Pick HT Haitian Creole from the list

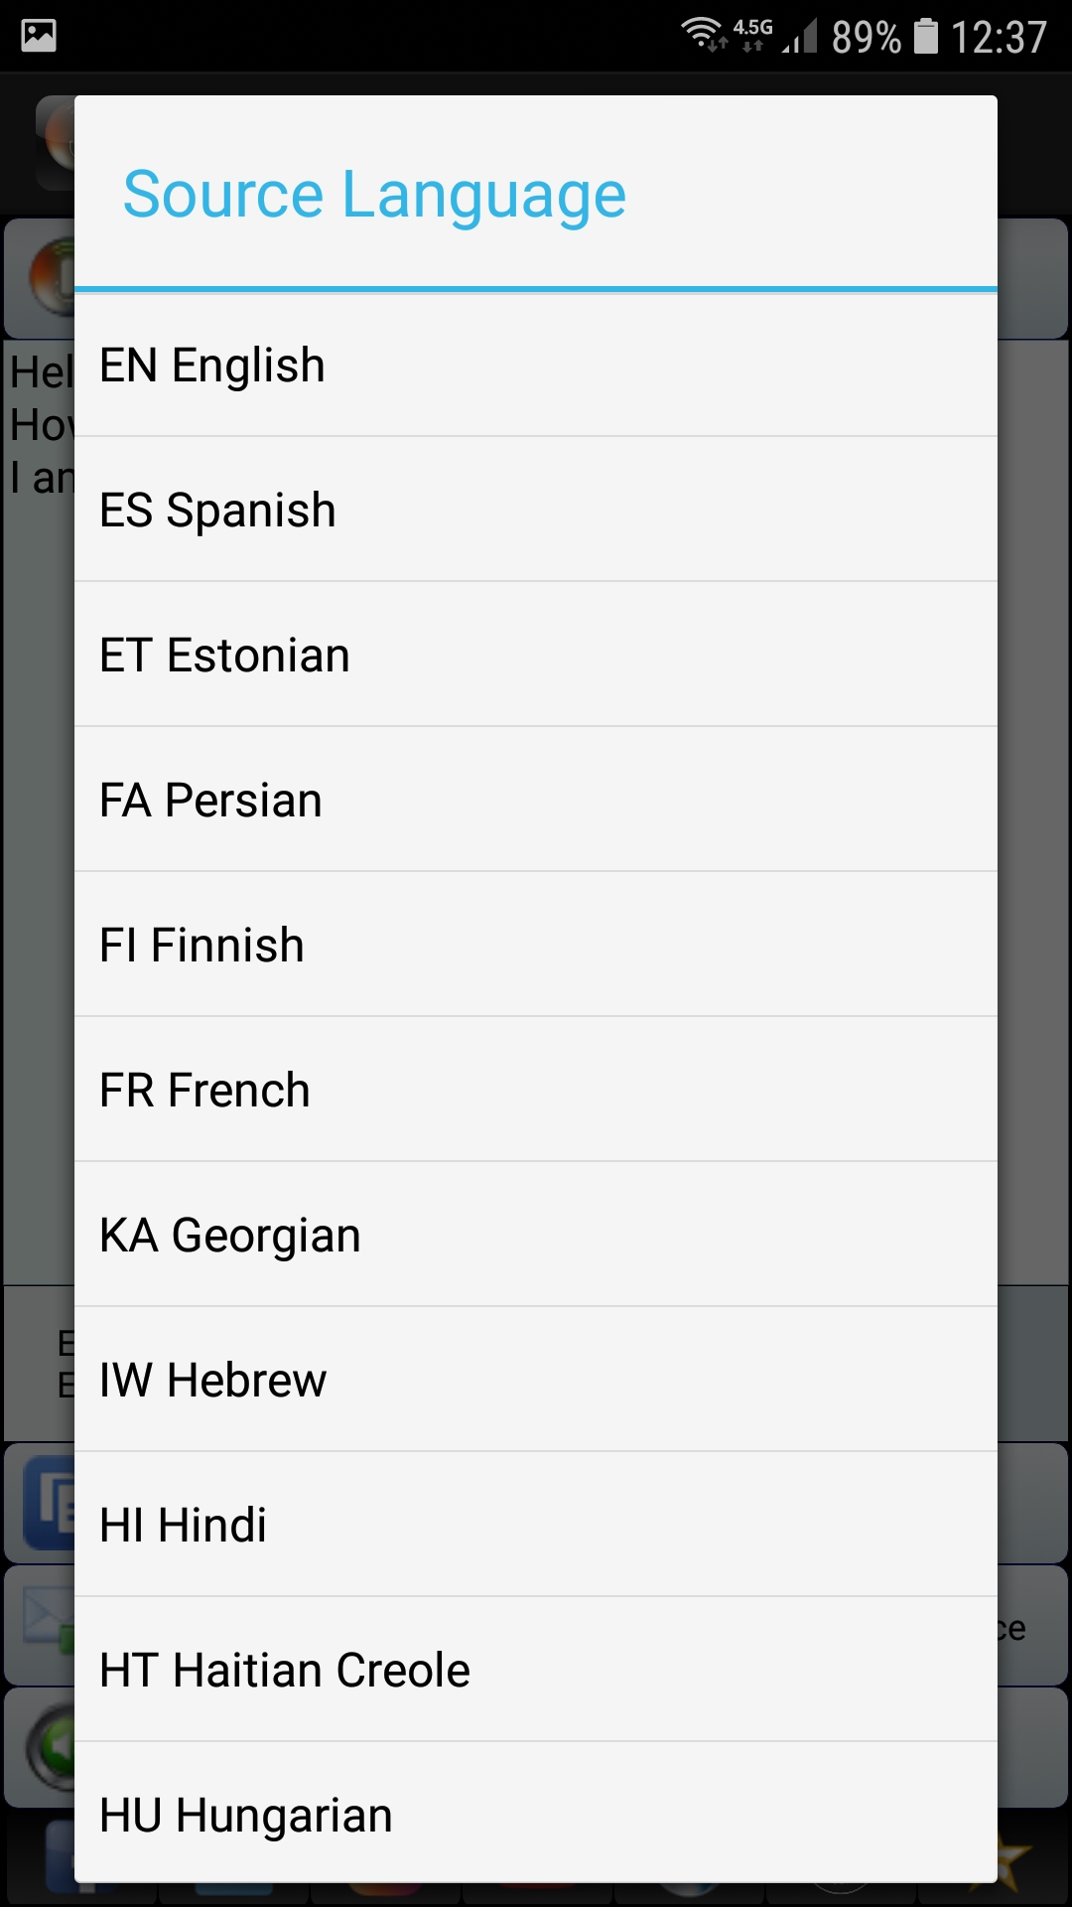536,1670
